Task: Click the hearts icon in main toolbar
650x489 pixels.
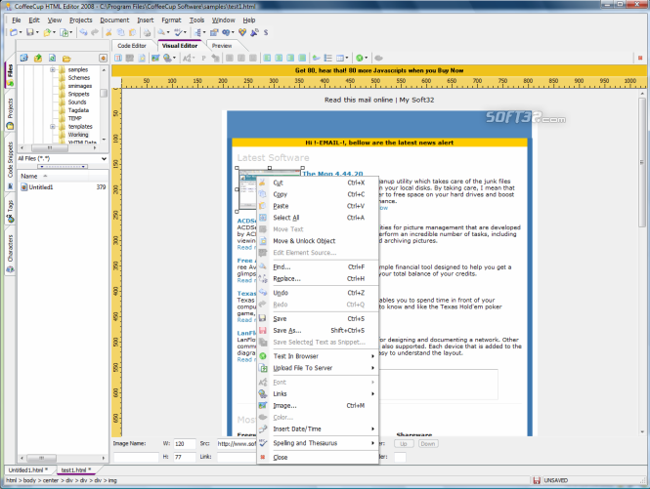Action: 242,32
